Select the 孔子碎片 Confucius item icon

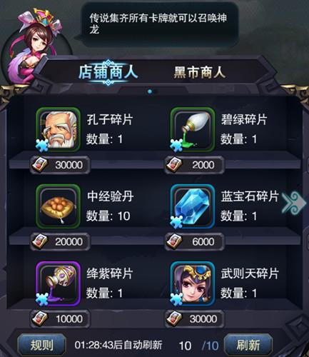point(58,130)
